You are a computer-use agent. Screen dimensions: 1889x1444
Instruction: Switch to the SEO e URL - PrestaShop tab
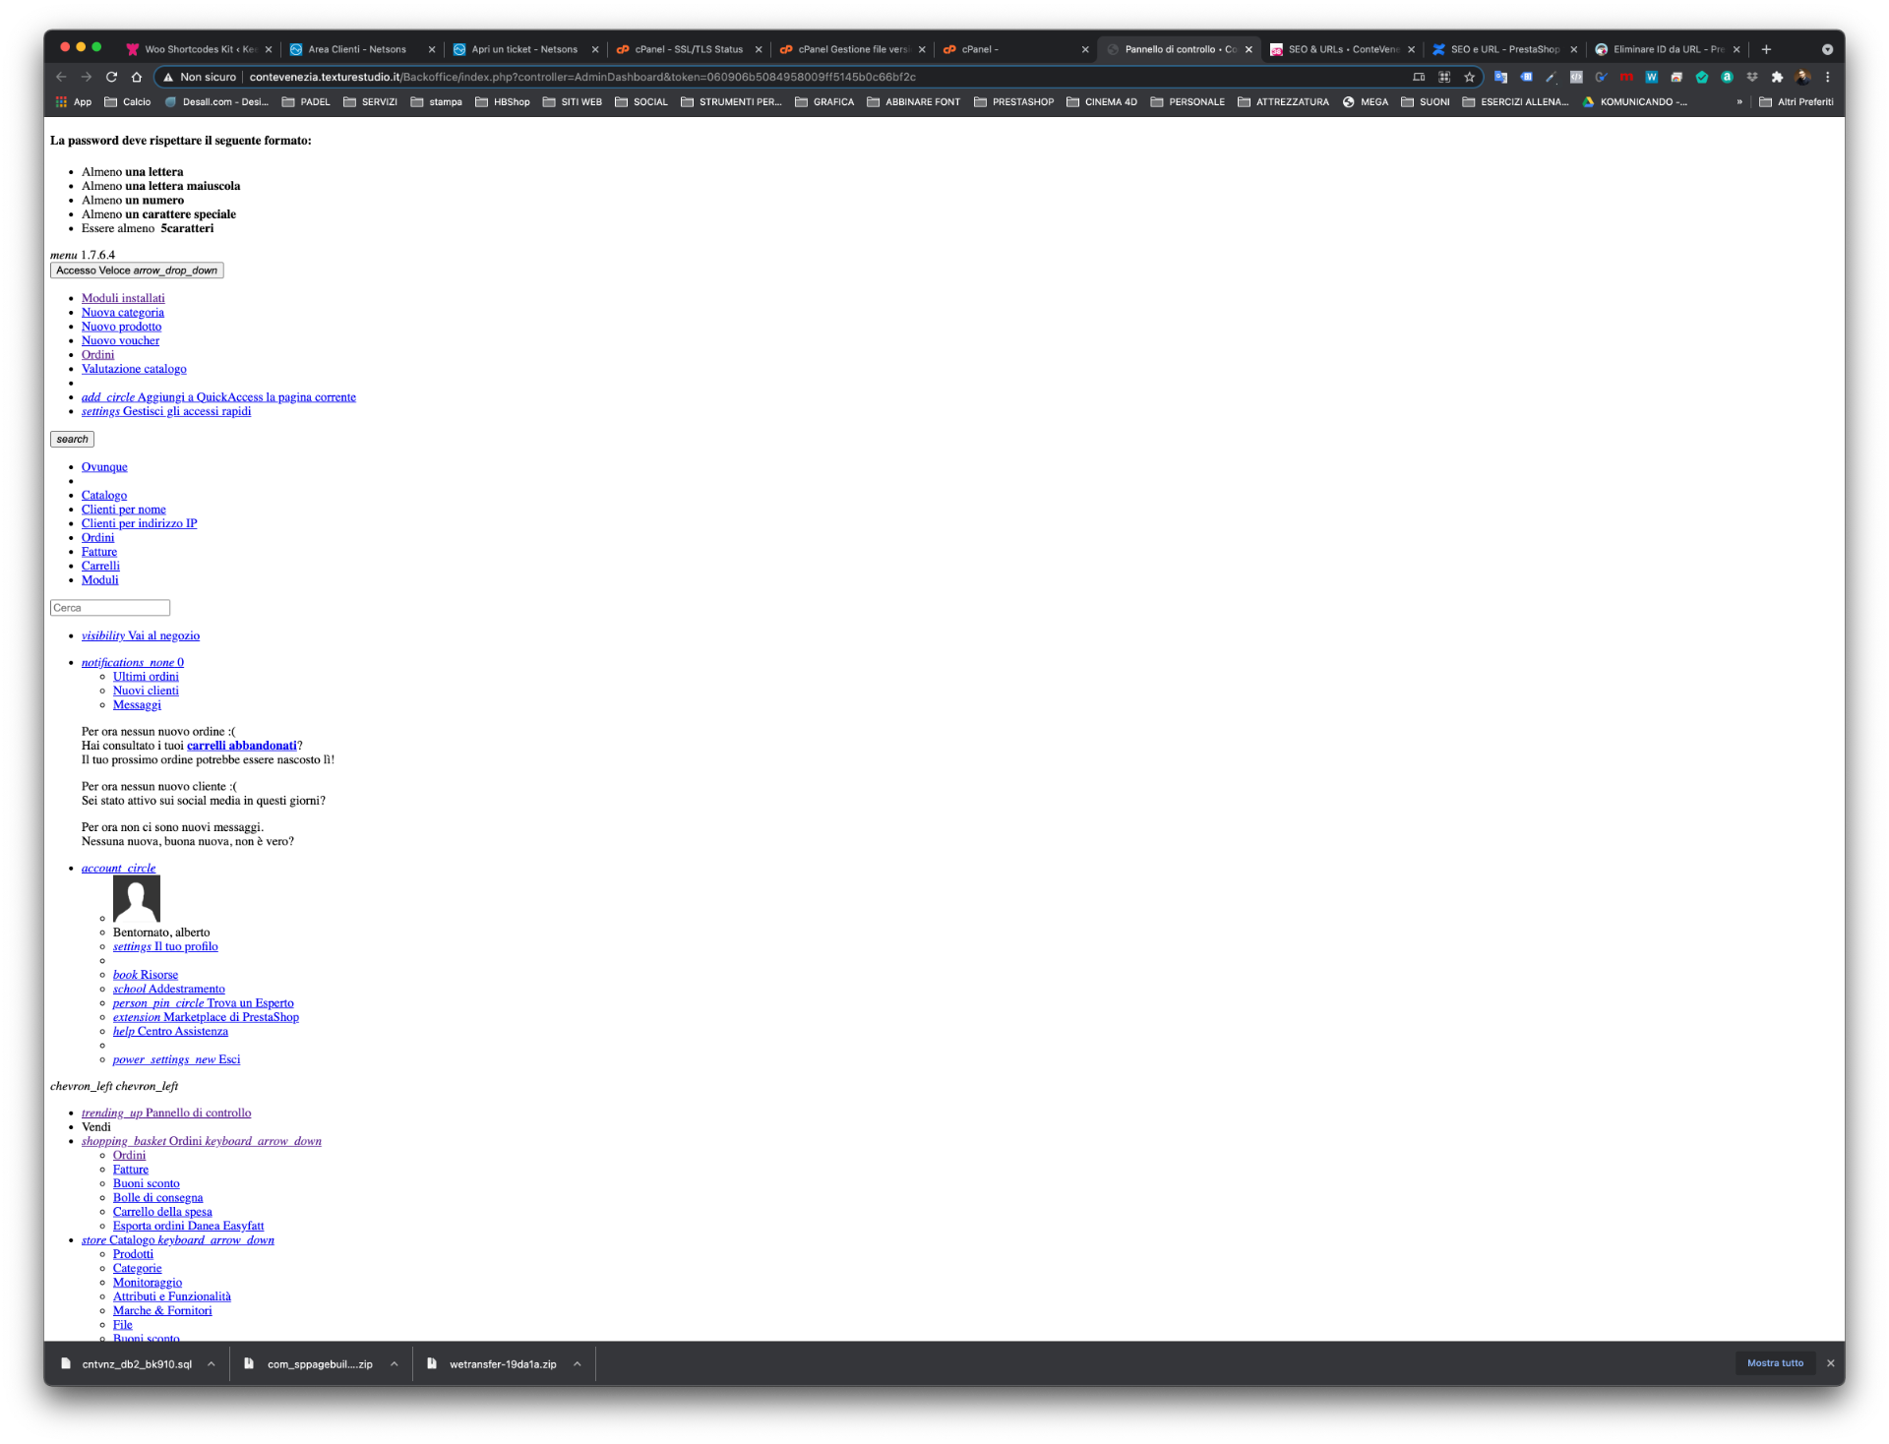click(1503, 49)
